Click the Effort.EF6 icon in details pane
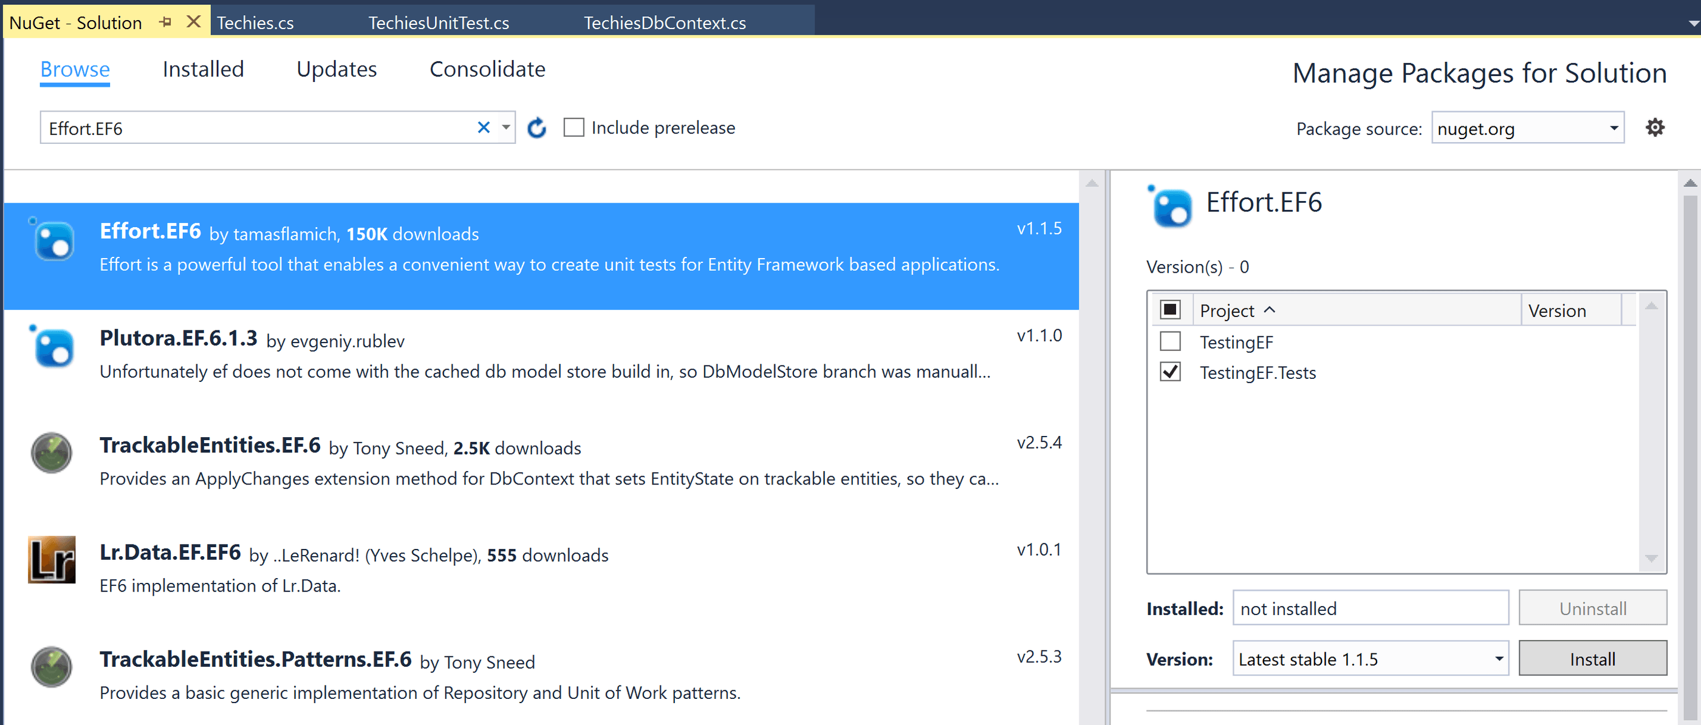Image resolution: width=1701 pixels, height=725 pixels. (1170, 206)
